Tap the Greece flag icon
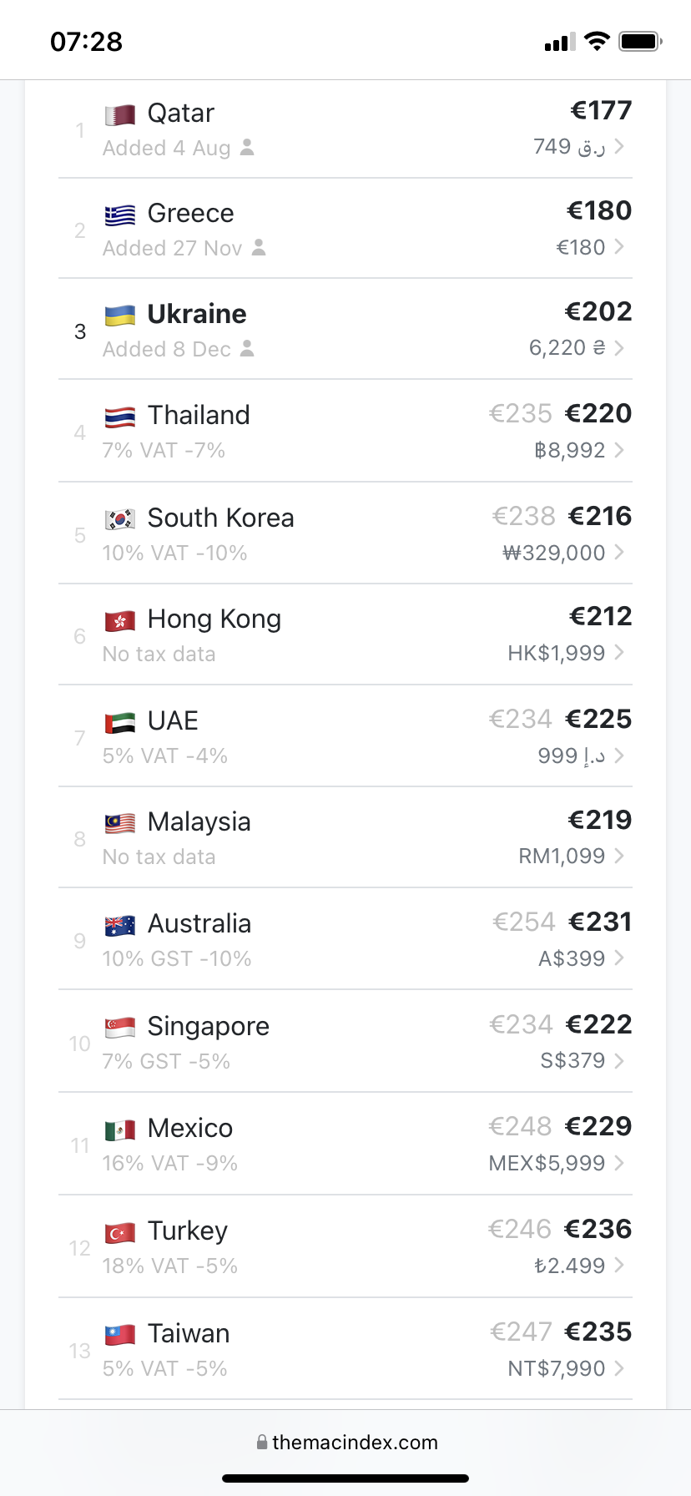The height and width of the screenshot is (1496, 691). coord(120,215)
